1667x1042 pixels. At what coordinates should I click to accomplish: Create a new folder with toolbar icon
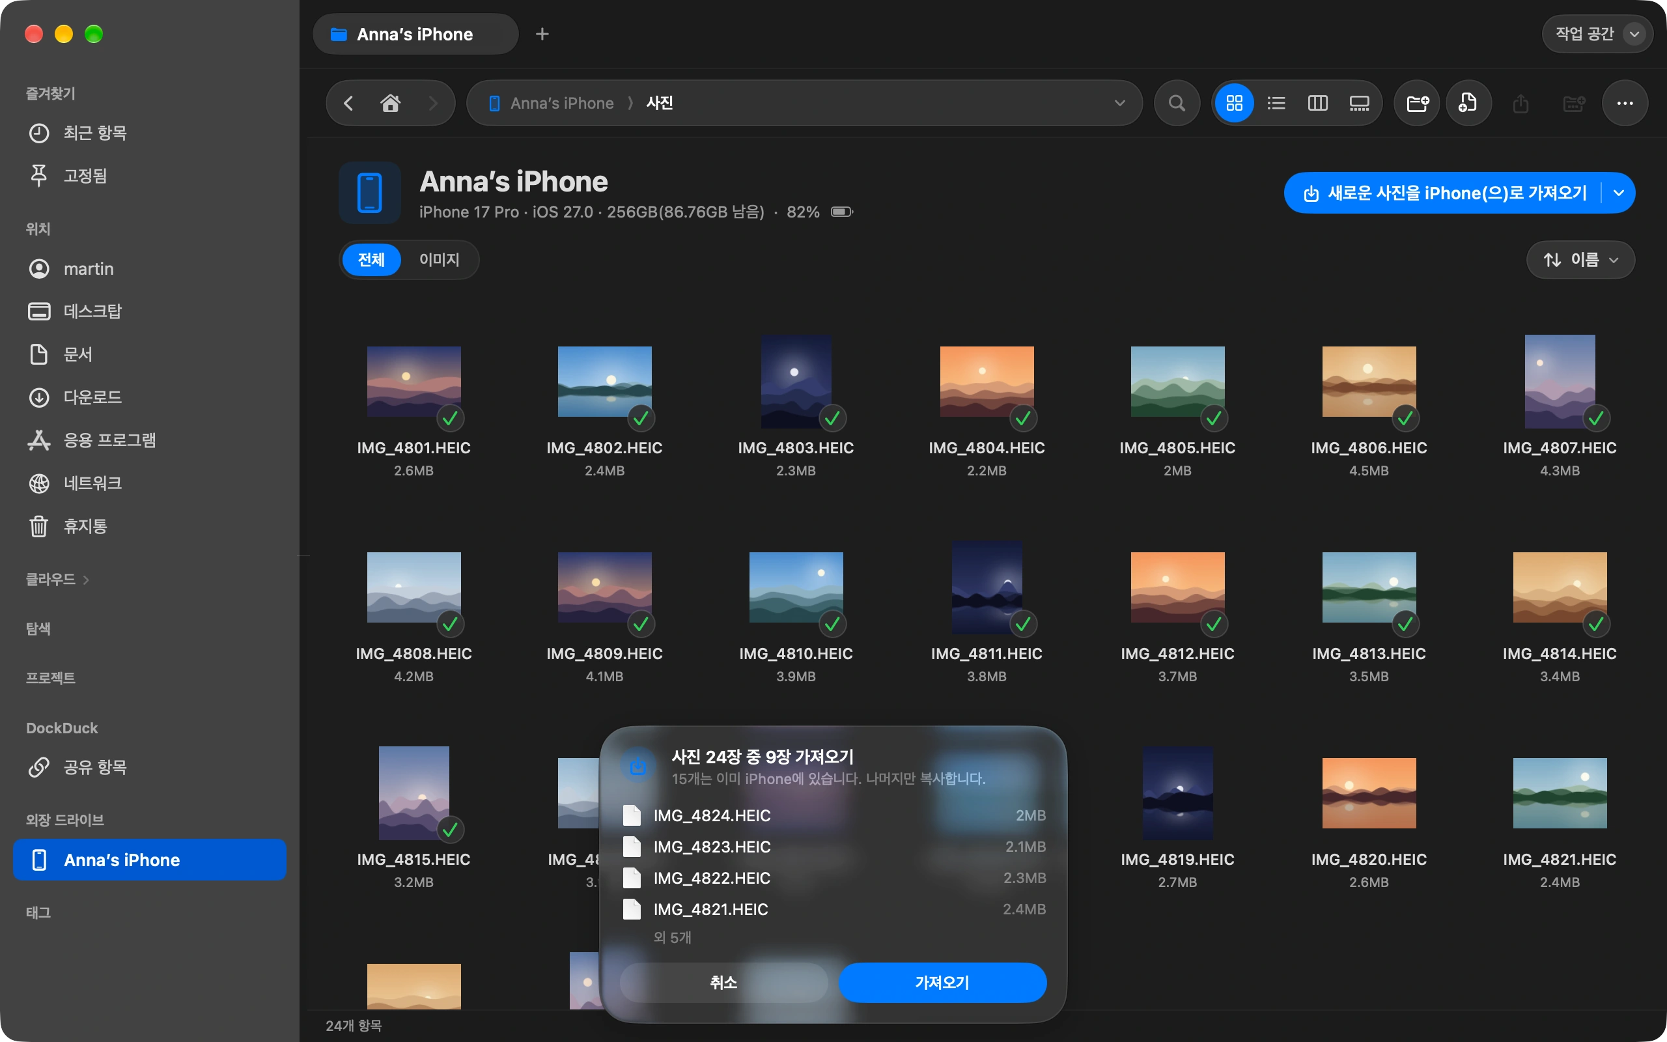pos(1417,104)
